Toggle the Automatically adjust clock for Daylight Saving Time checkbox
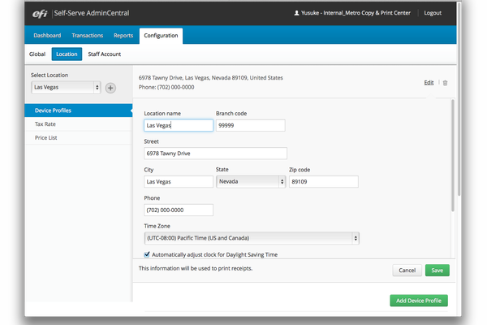This screenshot has width=487, height=325. coord(147,254)
